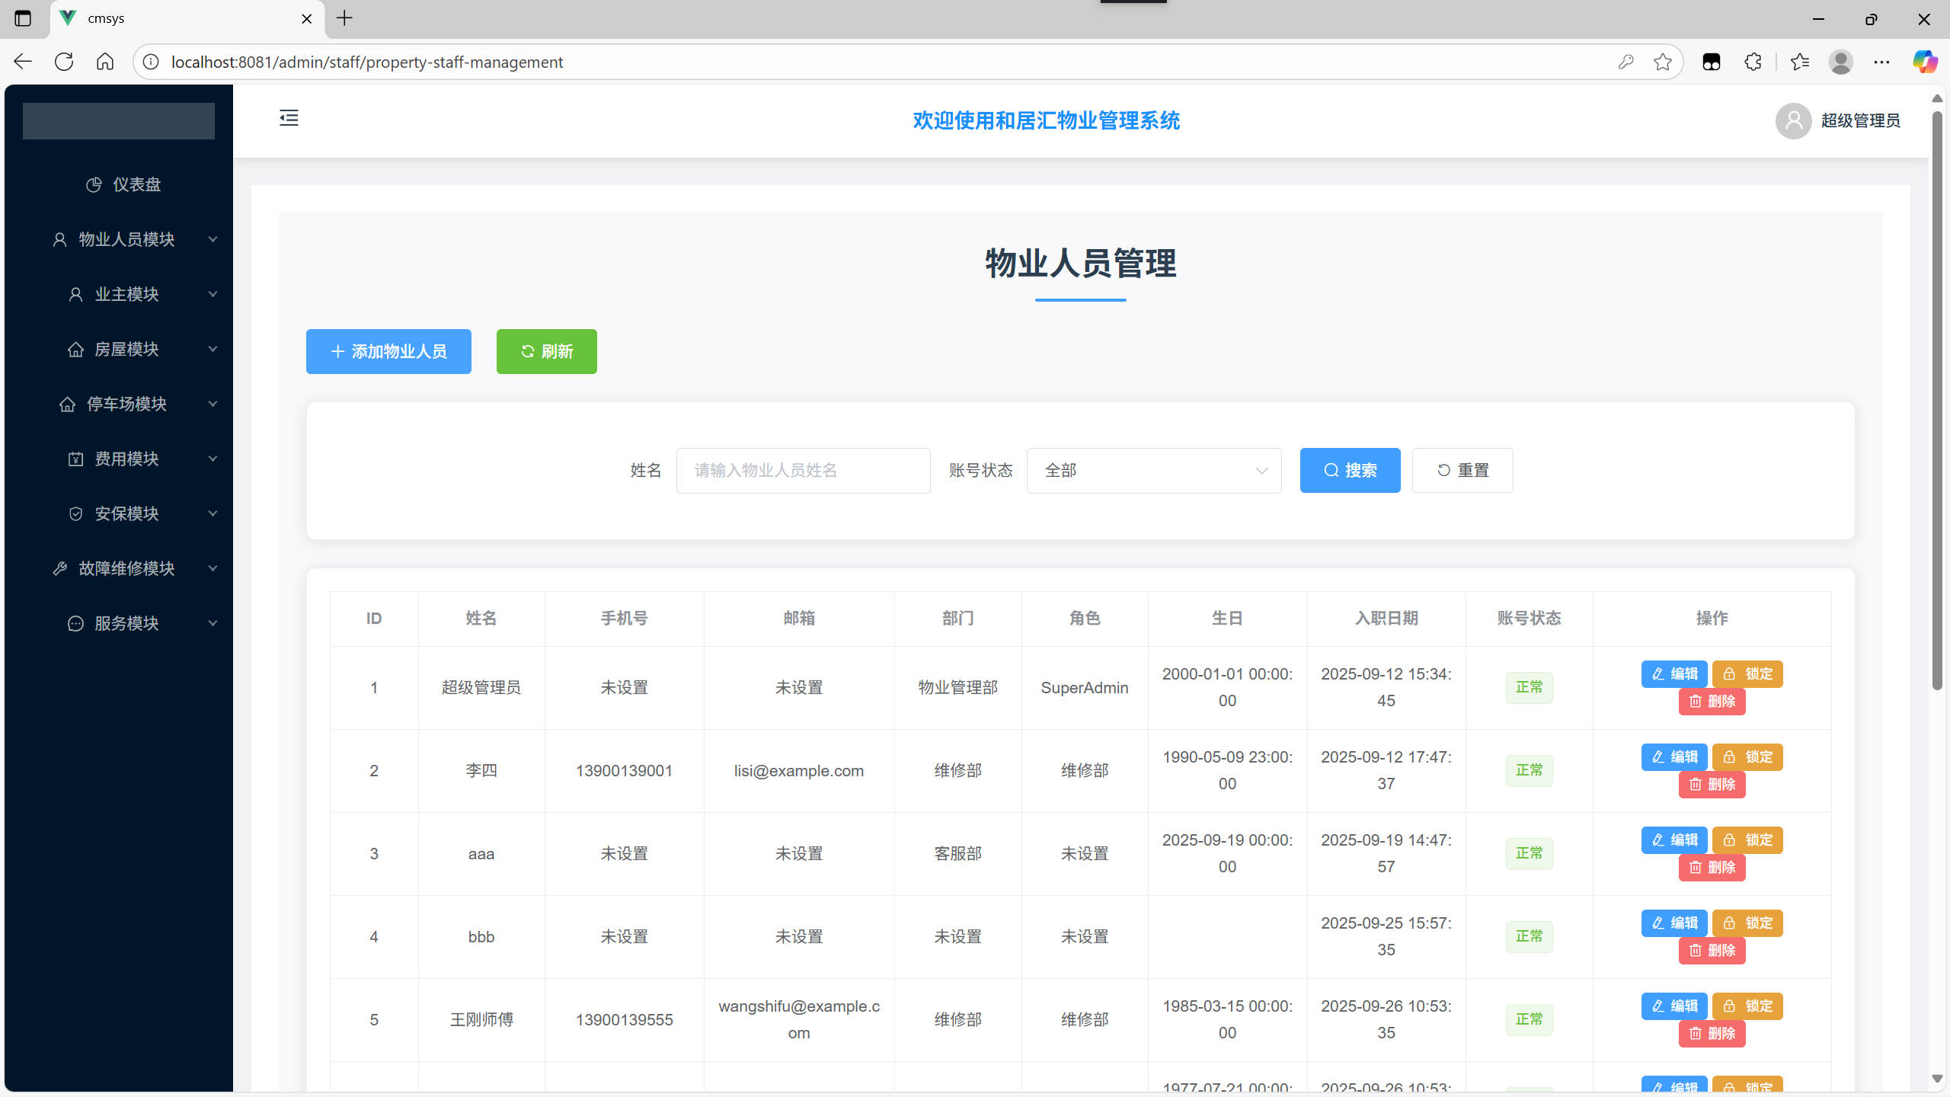Viewport: 1950px width, 1097px height.
Task: Select the dashboard (仪表盘) icon in sidebar
Action: pyautogui.click(x=93, y=184)
